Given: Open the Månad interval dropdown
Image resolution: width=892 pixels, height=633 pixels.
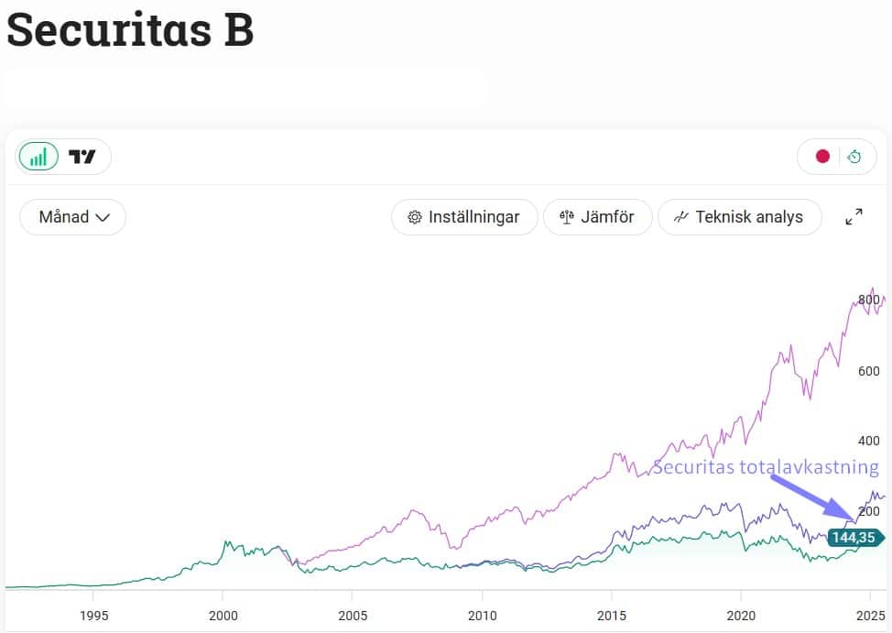Looking at the screenshot, I should 72,217.
